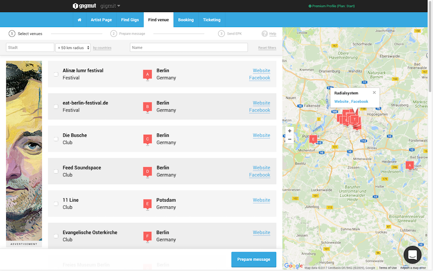The width and height of the screenshot is (433, 271).
Task: Open Website link for Feed Soundspace
Action: (x=262, y=168)
